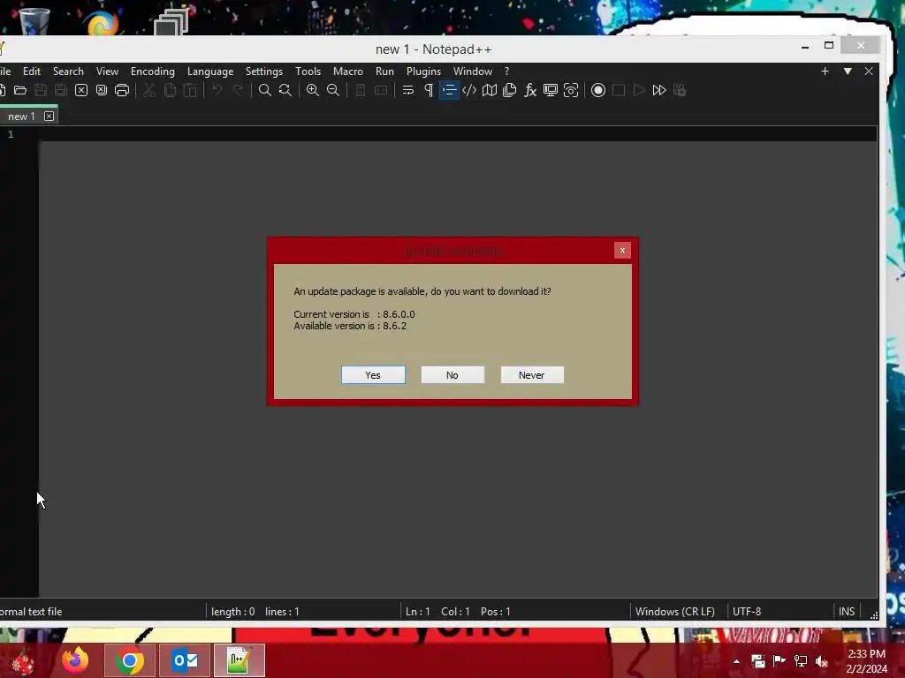905x678 pixels.
Task: Click the Zoom Out icon
Action: 333,90
